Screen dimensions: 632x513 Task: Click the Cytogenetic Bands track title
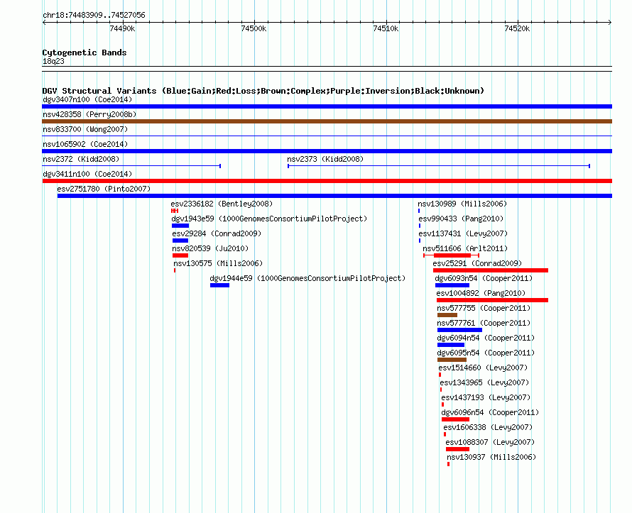click(85, 53)
